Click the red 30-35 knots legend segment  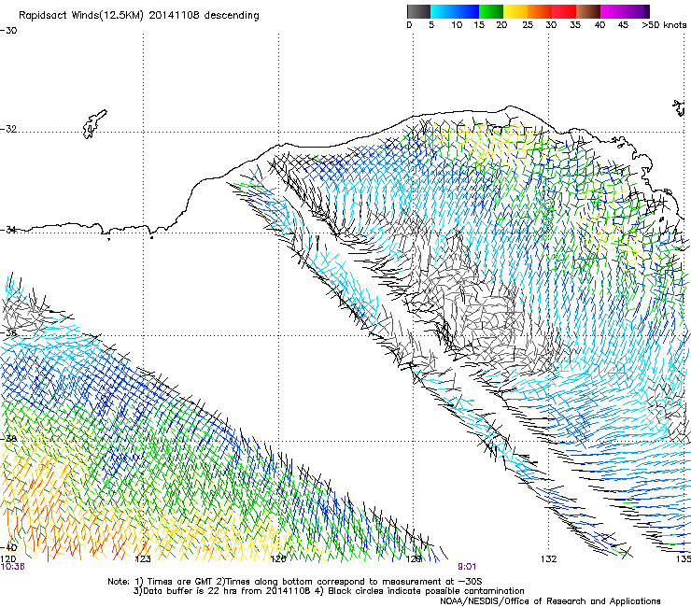564,11
